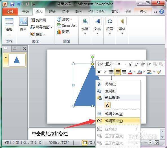Click the paste option A icon

(107, 105)
